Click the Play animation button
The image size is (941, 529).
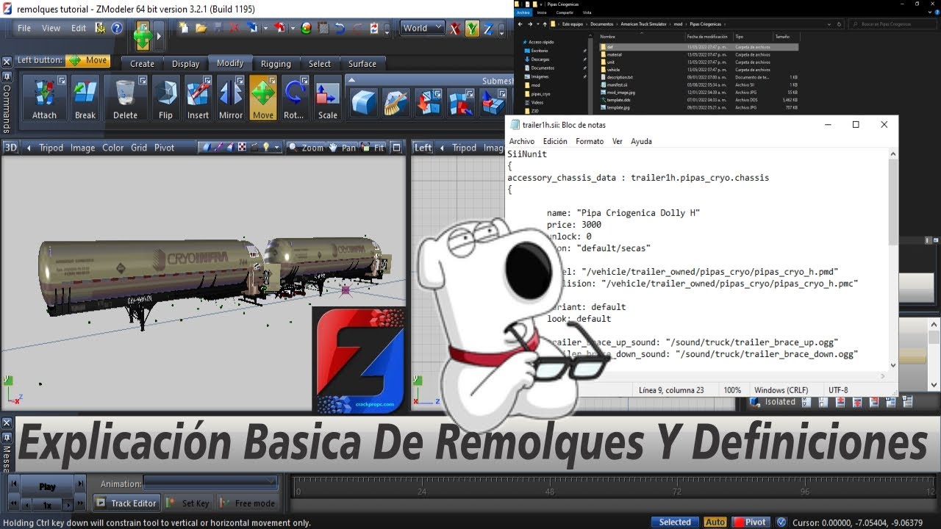point(47,486)
